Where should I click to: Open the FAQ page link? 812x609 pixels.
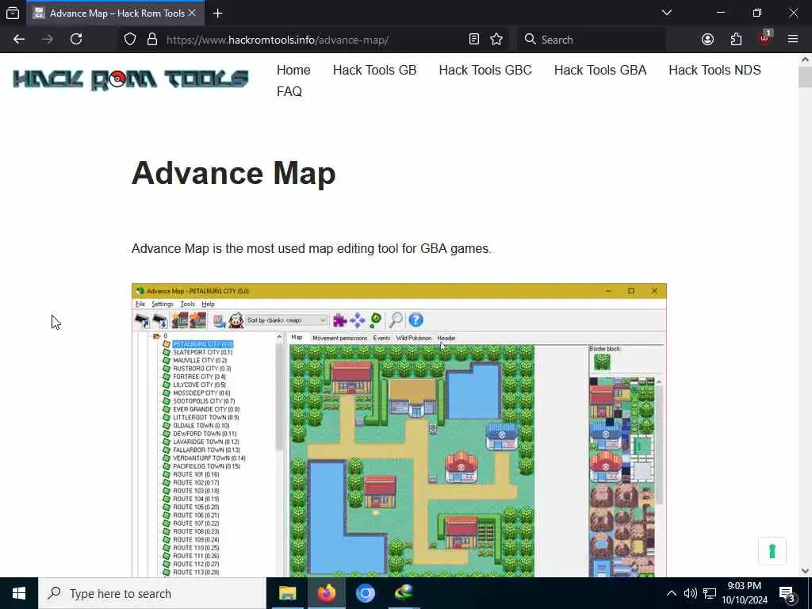tap(289, 92)
